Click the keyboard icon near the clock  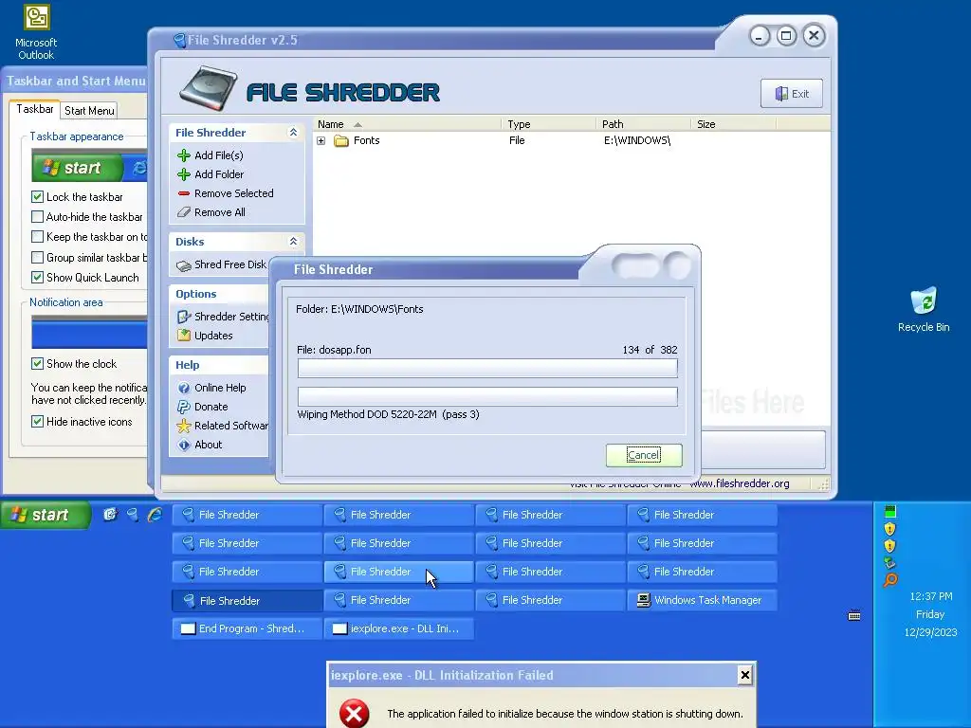pyautogui.click(x=854, y=615)
